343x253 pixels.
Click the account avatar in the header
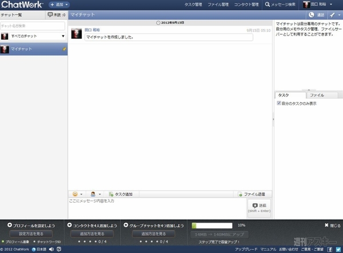click(306, 5)
